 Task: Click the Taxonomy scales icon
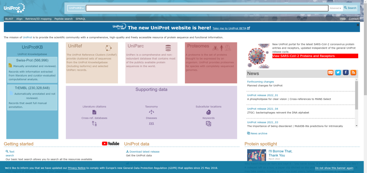[152, 112]
